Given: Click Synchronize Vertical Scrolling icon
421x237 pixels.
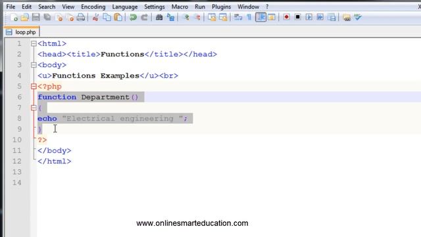Looking at the screenshot, I should (x=212, y=18).
